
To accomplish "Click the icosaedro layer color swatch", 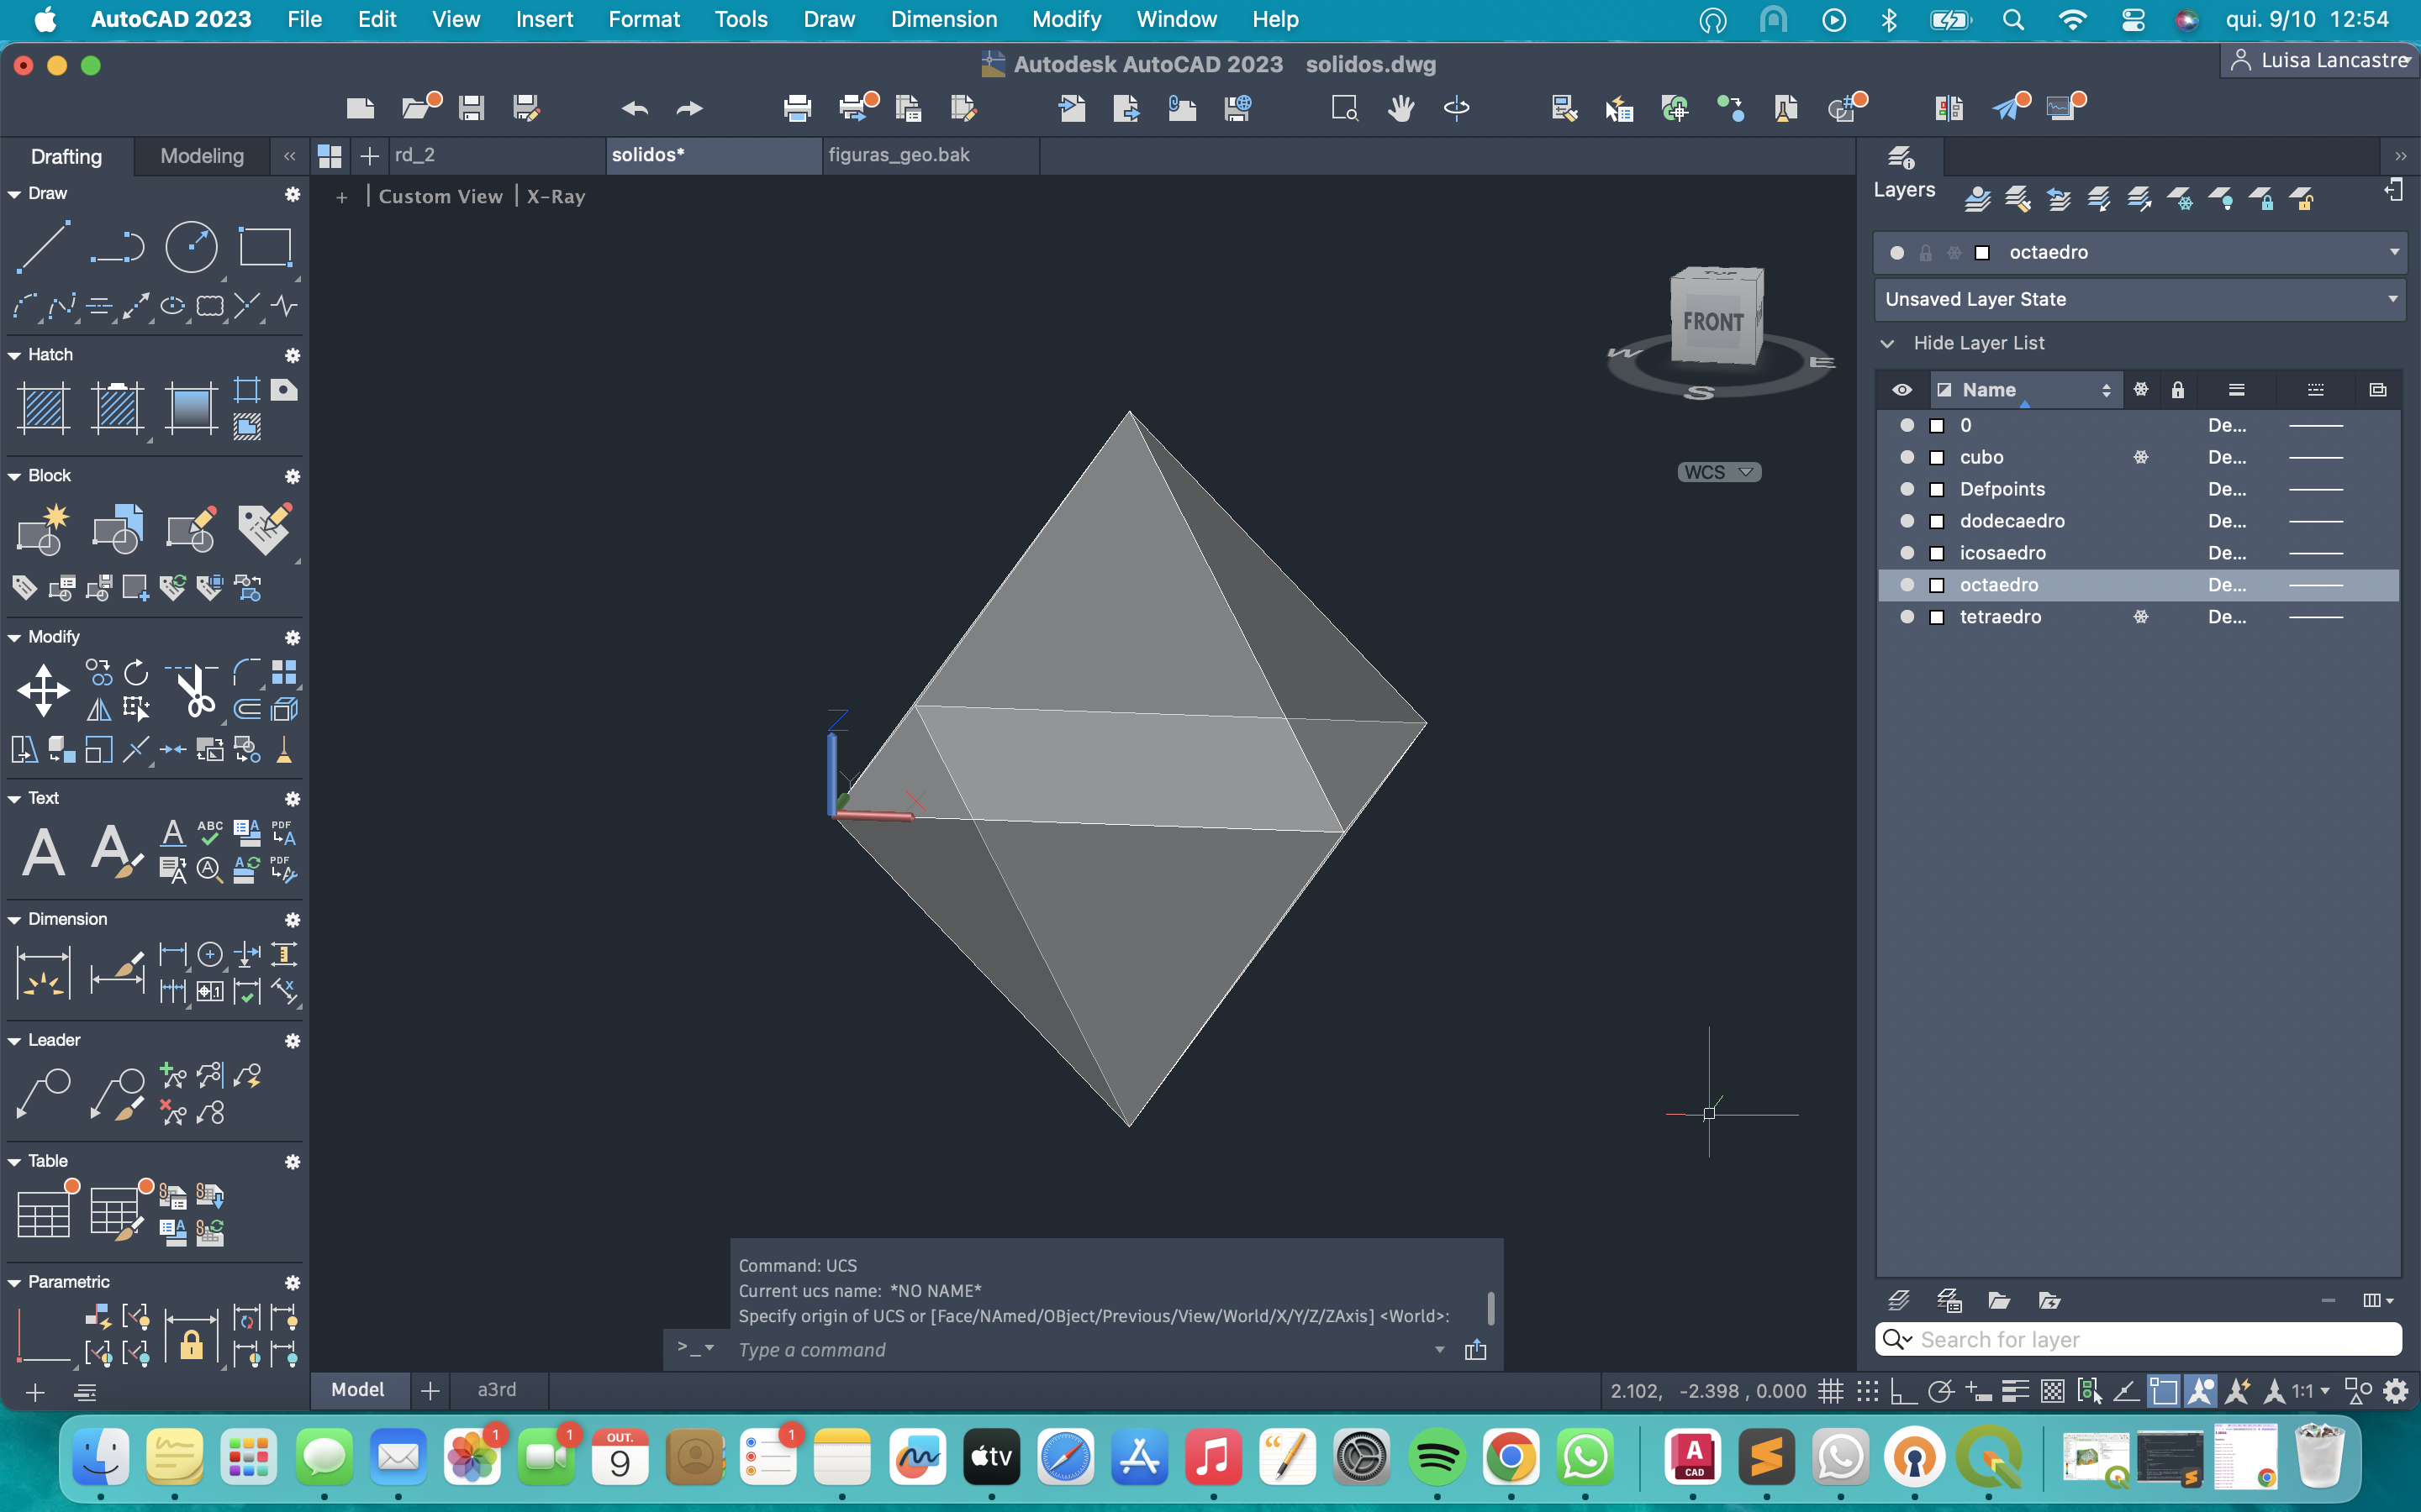I will (1937, 553).
